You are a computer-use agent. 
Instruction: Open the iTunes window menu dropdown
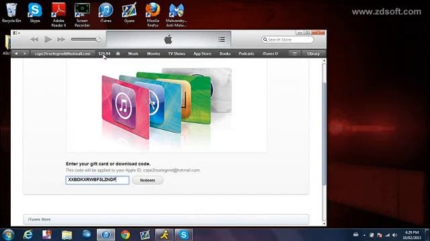pos(16,33)
